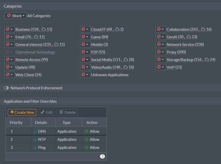Image resolution: width=221 pixels, height=164 pixels.
Task: Sort overrides by Priority column header
Action: pyautogui.click(x=16, y=123)
